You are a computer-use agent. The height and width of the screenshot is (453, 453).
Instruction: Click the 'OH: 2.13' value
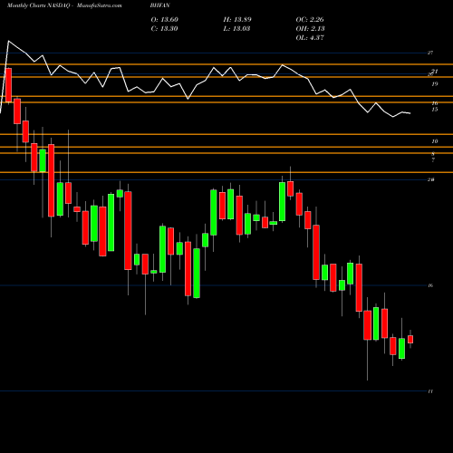pos(310,29)
